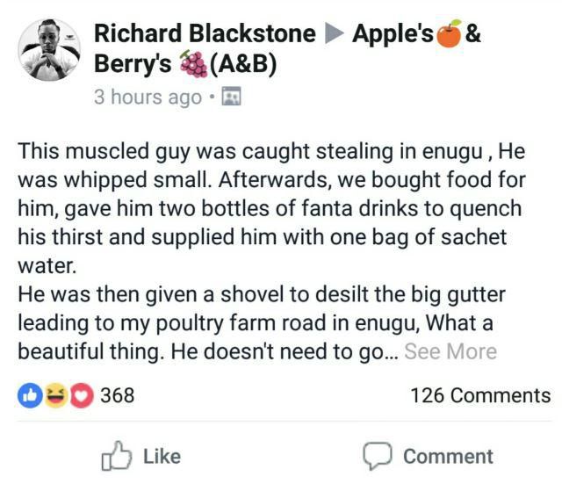Expand the post with See More
This screenshot has height=484, width=562.
(x=450, y=352)
